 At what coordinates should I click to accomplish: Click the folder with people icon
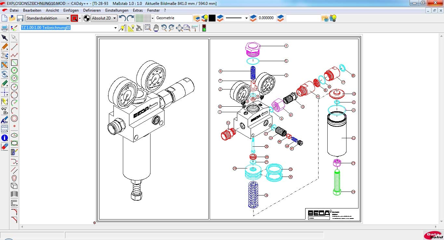coord(325,18)
